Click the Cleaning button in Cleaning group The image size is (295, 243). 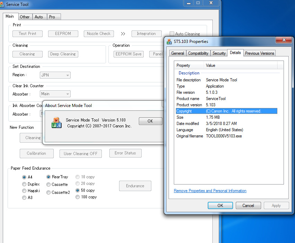[x=27, y=54]
